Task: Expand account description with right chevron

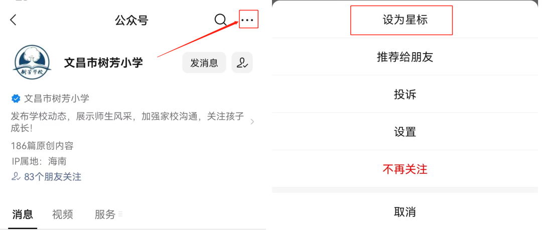Action: (252, 122)
